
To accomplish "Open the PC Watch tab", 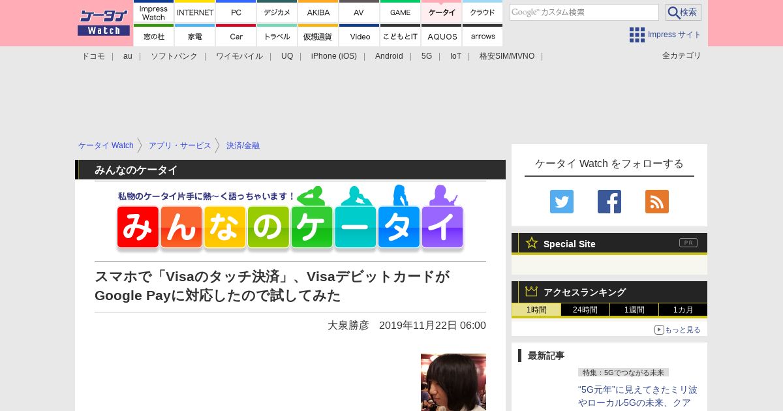I will pos(236,12).
